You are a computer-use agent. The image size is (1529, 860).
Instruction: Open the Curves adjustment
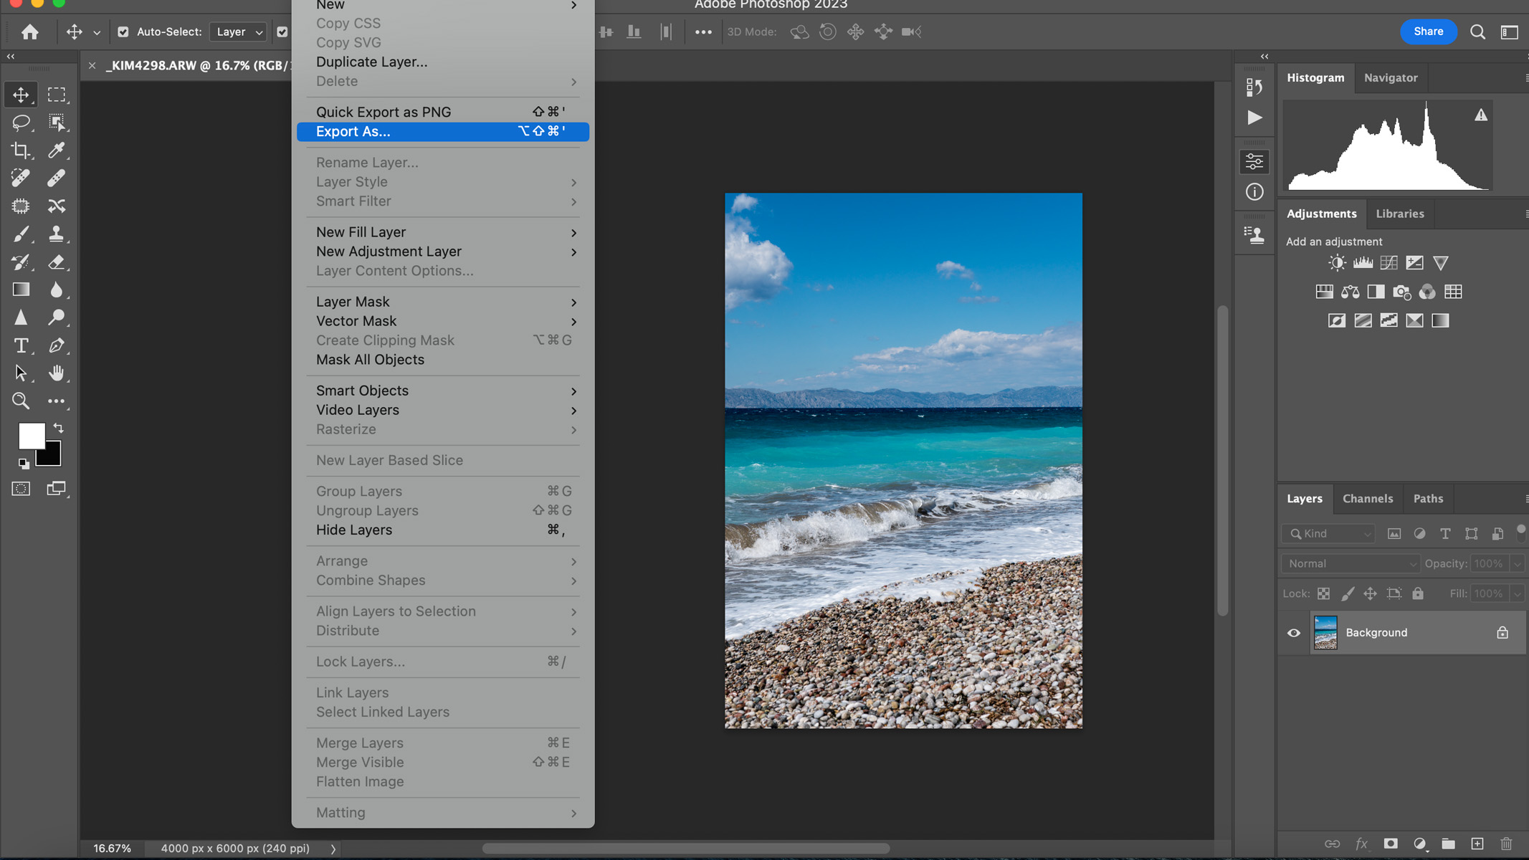tap(1389, 262)
